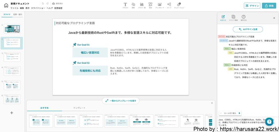Go to home via house icon

(6, 5)
